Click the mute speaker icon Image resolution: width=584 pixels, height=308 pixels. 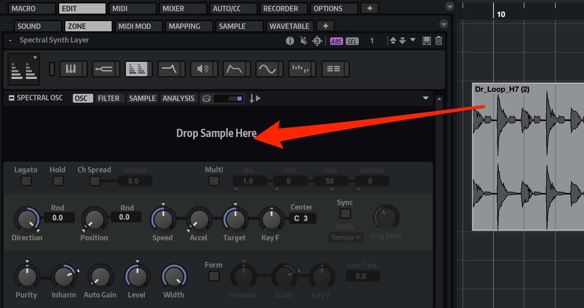[x=304, y=41]
